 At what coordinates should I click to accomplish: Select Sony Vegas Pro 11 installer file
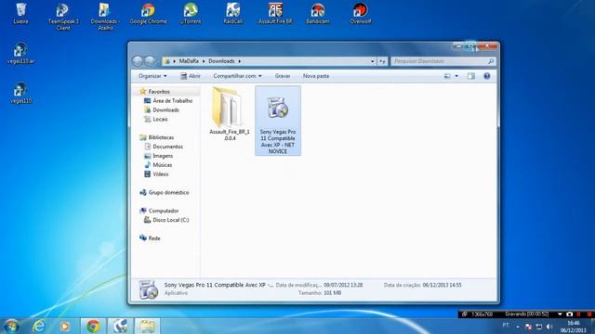pos(278,121)
